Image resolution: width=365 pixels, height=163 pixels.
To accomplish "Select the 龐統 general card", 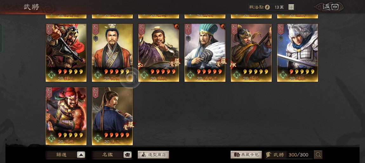I will (158, 53).
